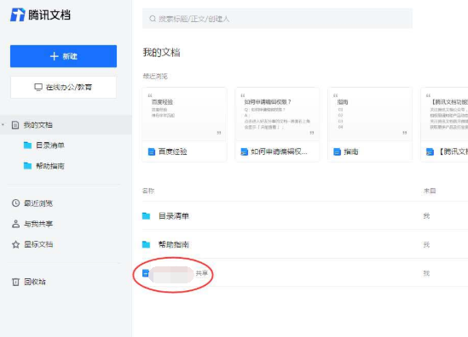Image resolution: width=468 pixels, height=337 pixels.
Task: Go to 与我共享 in sidebar
Action: pos(38,224)
